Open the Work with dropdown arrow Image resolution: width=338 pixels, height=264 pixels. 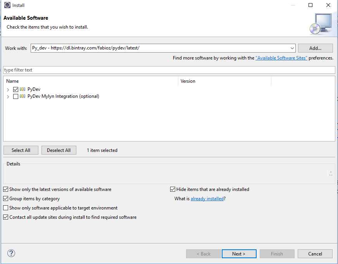292,48
